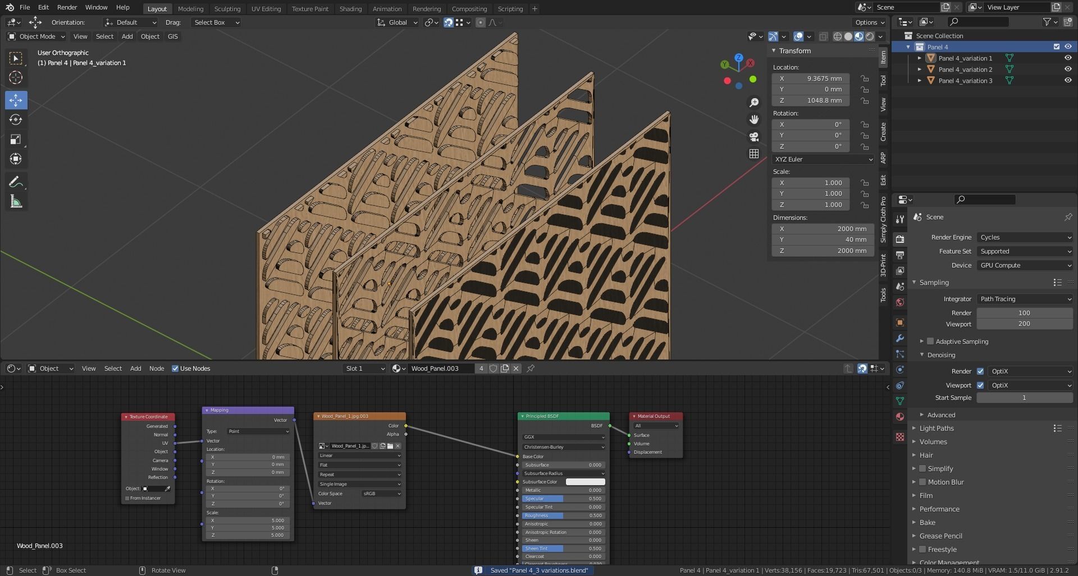This screenshot has height=576, width=1078.
Task: Click Subsurface Color white swatch
Action: tap(585, 482)
